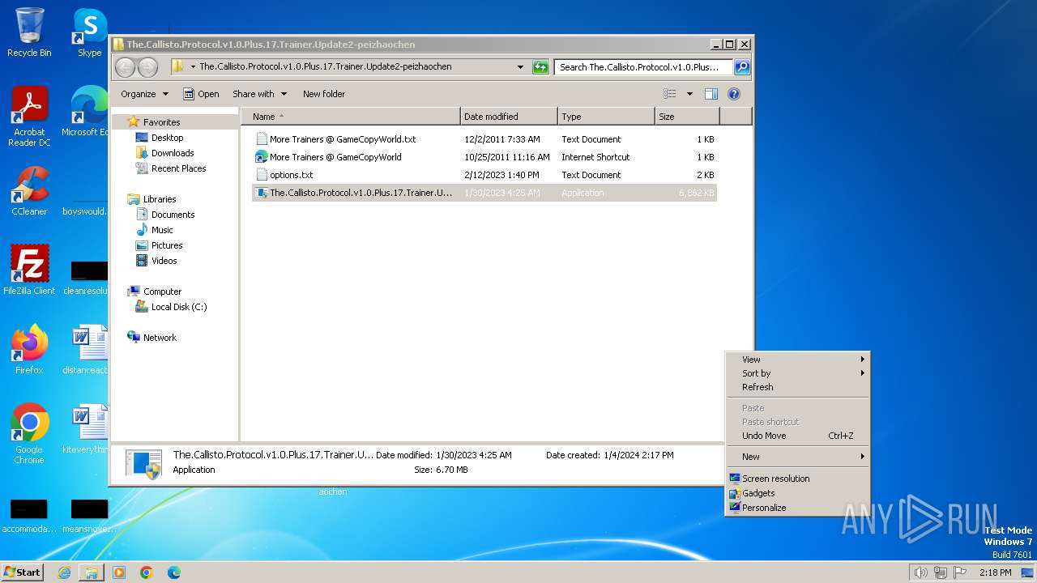Open Documents library in navigation pane
This screenshot has width=1037, height=583.
(x=165, y=215)
